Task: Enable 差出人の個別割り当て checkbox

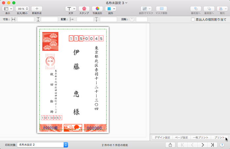Action: pos(193,19)
